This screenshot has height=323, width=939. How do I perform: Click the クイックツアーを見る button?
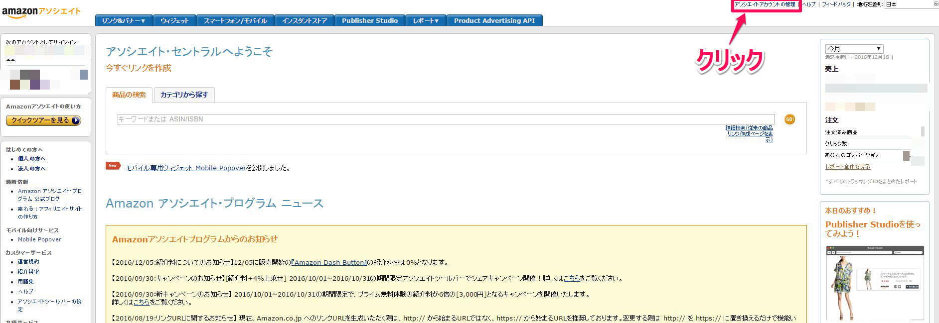coord(43,120)
